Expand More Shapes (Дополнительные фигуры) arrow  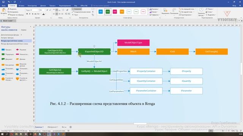pos(21,35)
